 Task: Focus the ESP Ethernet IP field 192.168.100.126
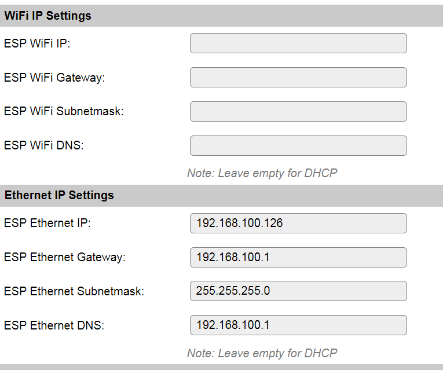coord(298,223)
